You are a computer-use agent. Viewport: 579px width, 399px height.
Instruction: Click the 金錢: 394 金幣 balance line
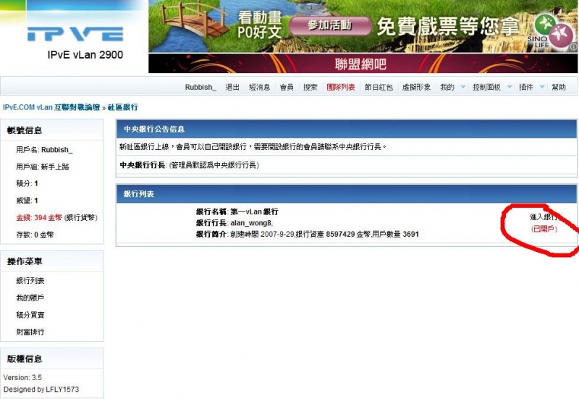(x=57, y=217)
